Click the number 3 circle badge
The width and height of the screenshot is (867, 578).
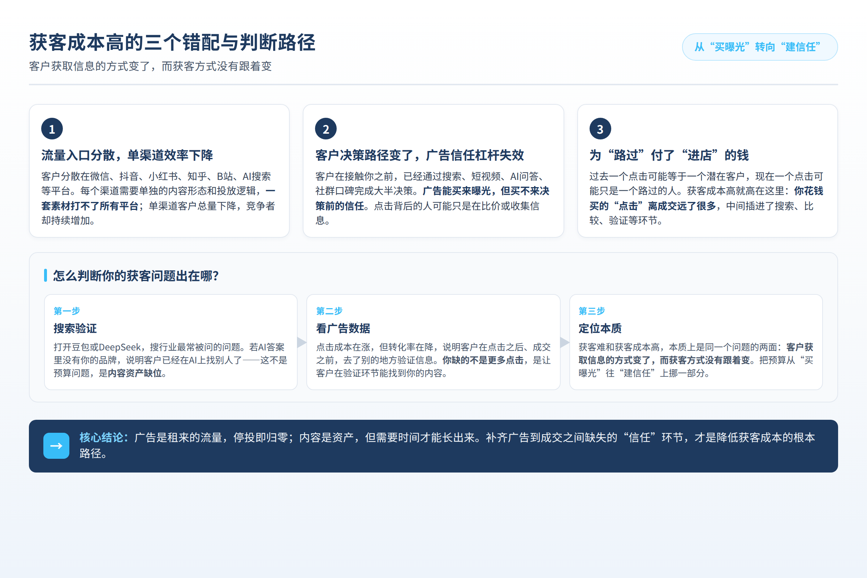600,129
